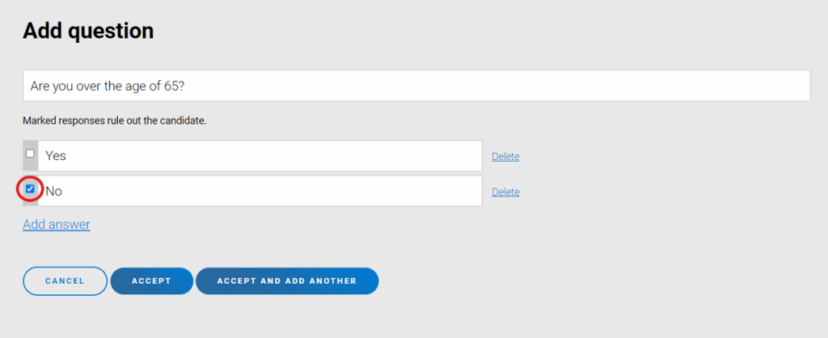
Task: Discard the question with Cancel
Action: coord(65,281)
